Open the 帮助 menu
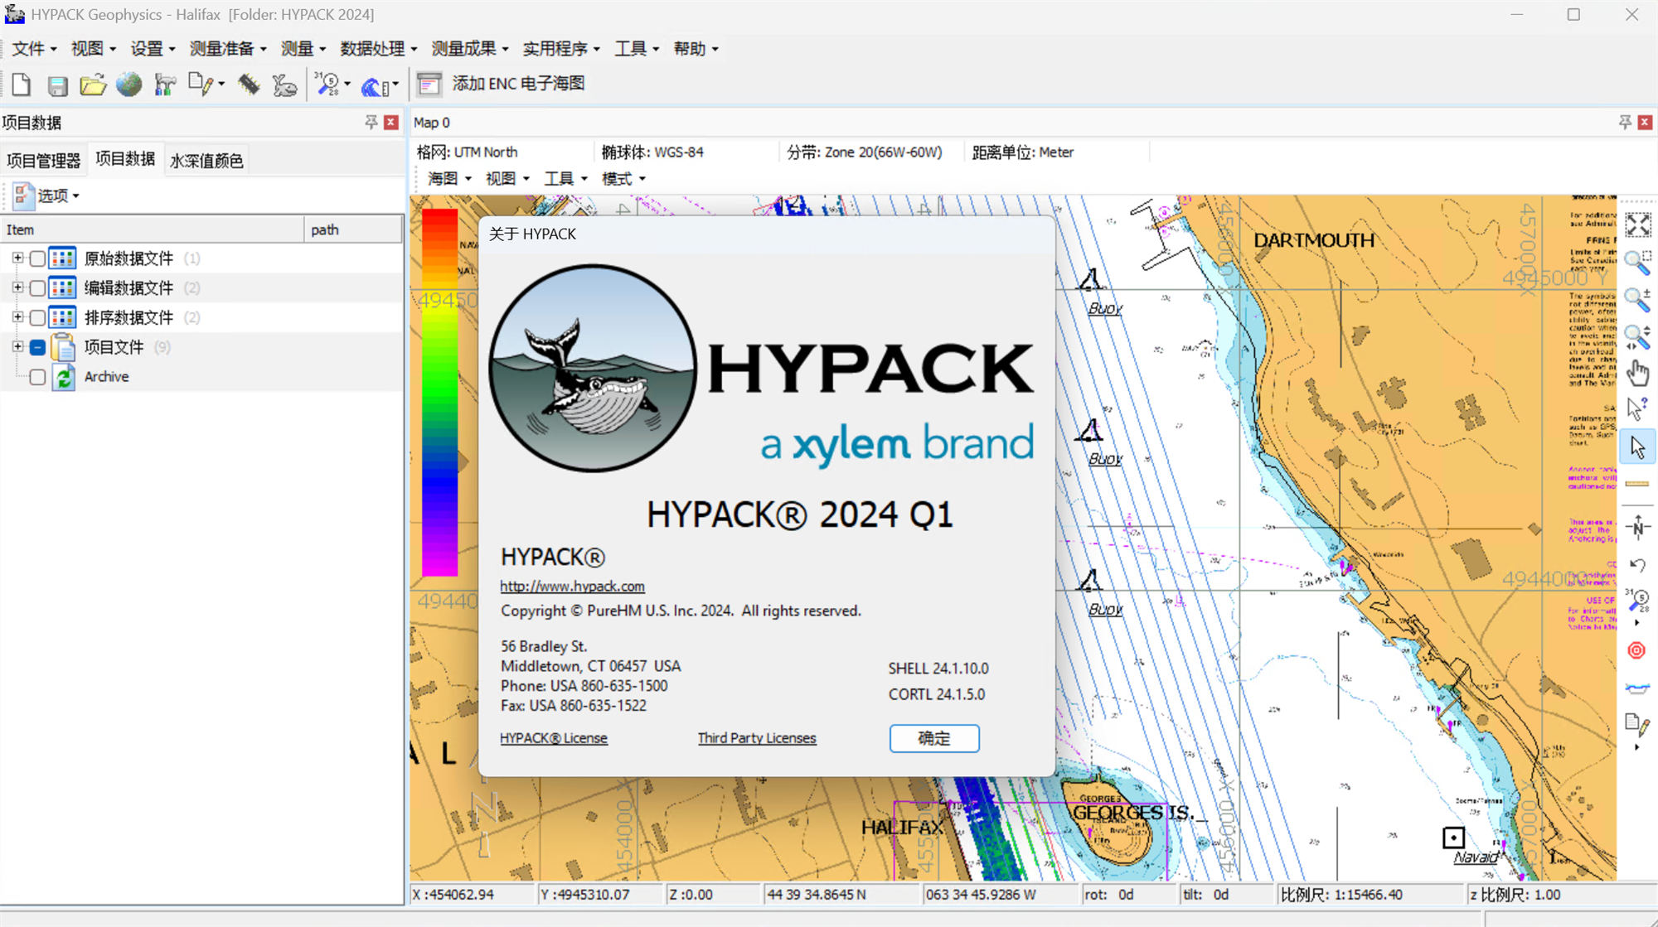Image resolution: width=1658 pixels, height=927 pixels. [x=696, y=49]
